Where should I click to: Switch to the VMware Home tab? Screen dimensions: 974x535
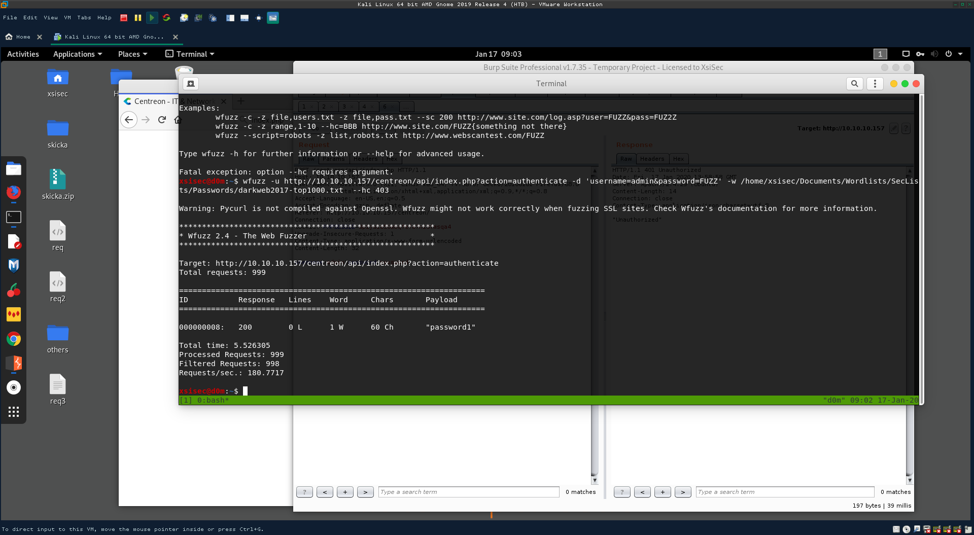(x=18, y=37)
